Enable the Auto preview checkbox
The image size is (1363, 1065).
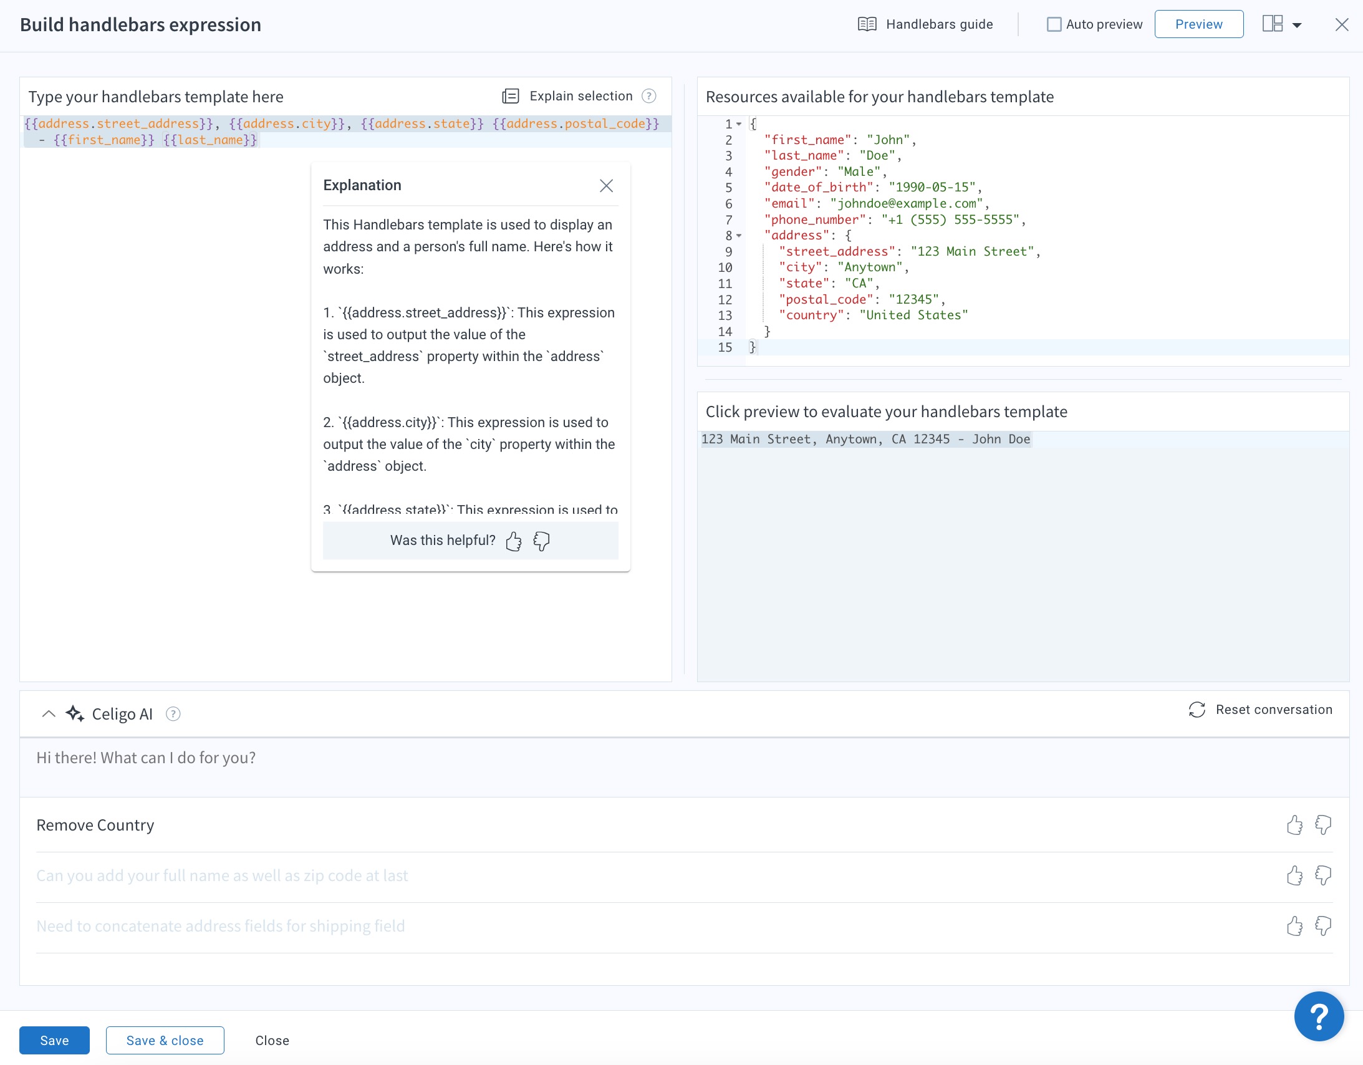(1054, 24)
